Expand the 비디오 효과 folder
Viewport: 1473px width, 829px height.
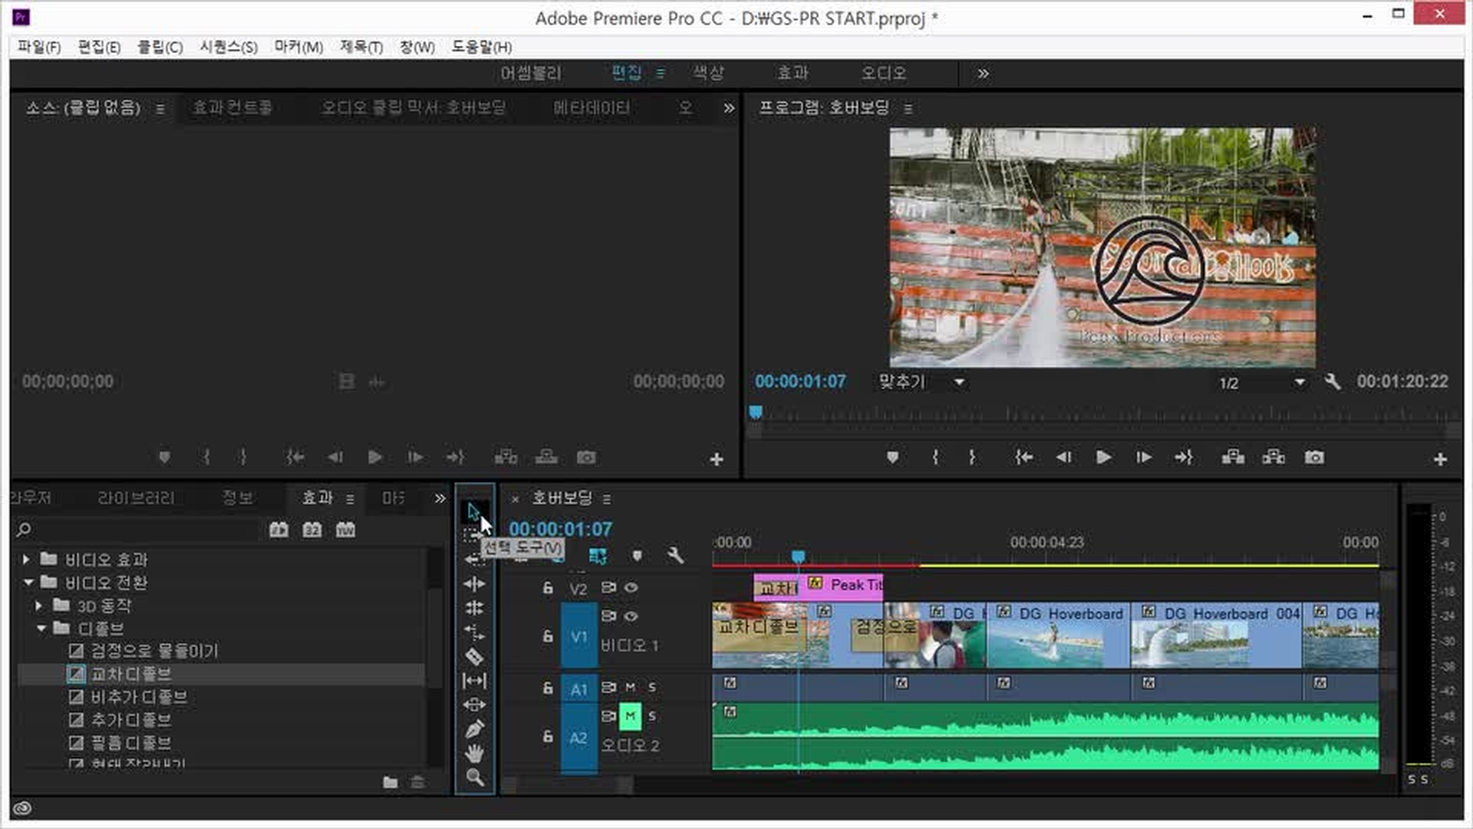[26, 560]
